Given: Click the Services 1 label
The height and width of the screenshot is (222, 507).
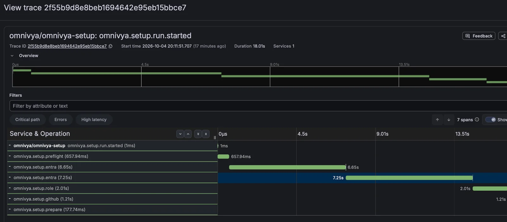Looking at the screenshot, I should tap(284, 46).
